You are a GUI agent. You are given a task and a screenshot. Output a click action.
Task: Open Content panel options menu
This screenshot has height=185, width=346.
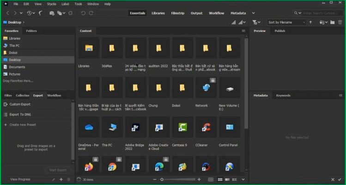click(x=243, y=31)
